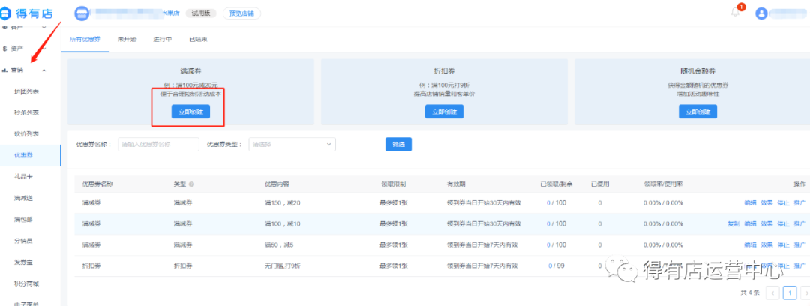Click the 得有店 logo icon
Screen dimensions: 810x306
point(5,14)
